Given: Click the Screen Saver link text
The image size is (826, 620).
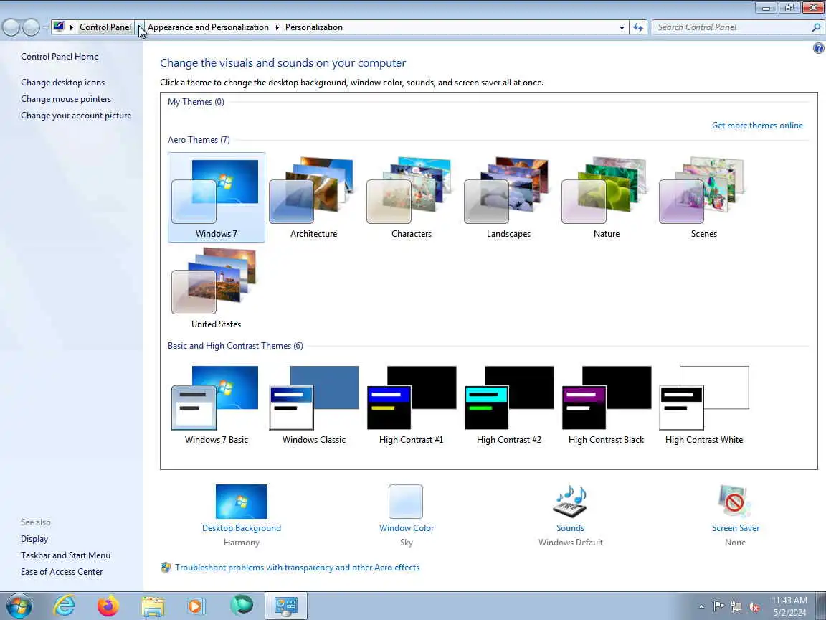Looking at the screenshot, I should pos(736,527).
